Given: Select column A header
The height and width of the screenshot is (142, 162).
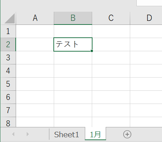Looking at the screenshot, I should pyautogui.click(x=35, y=18).
